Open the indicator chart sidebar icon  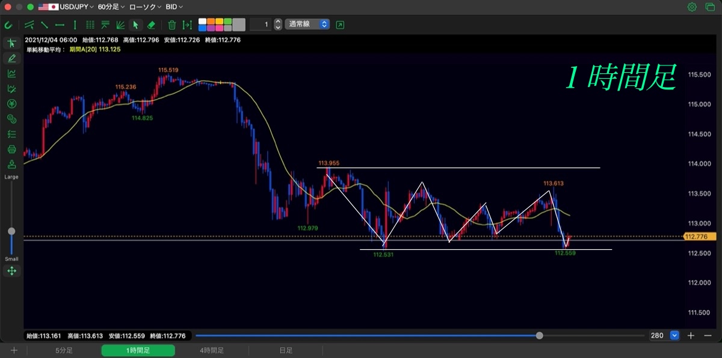pos(11,73)
